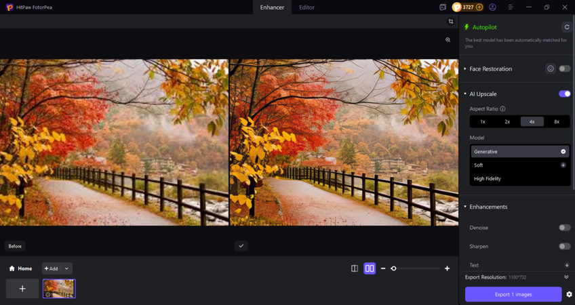Zoom out with the minus button
Screen dimensions: 575x305
pyautogui.click(x=383, y=268)
